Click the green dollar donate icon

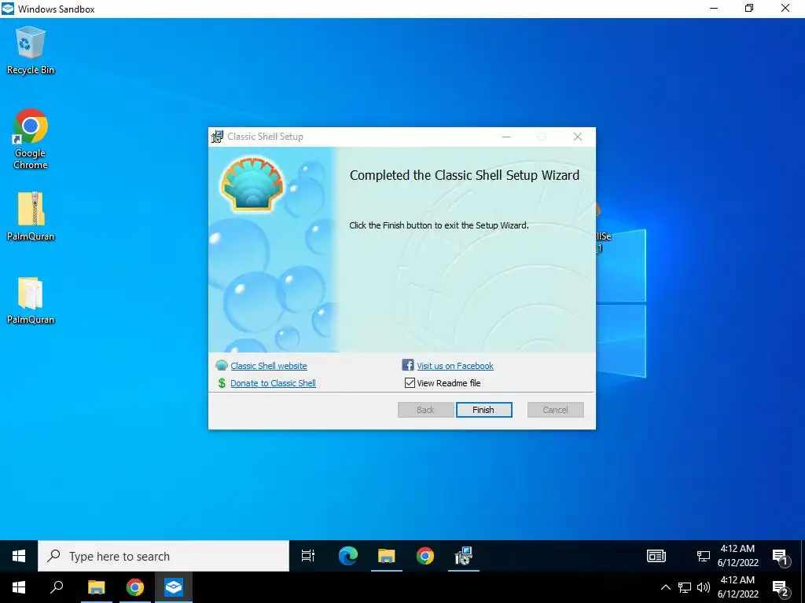222,383
